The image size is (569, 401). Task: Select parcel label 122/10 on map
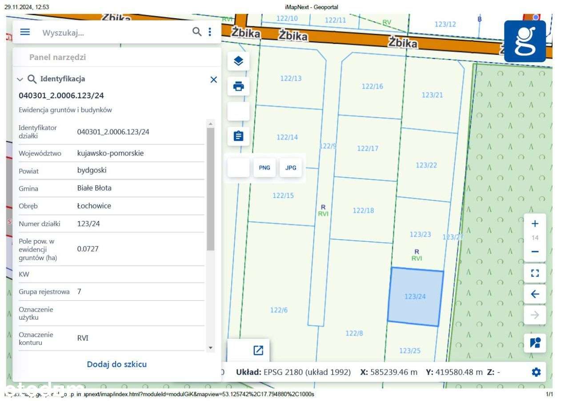click(287, 18)
